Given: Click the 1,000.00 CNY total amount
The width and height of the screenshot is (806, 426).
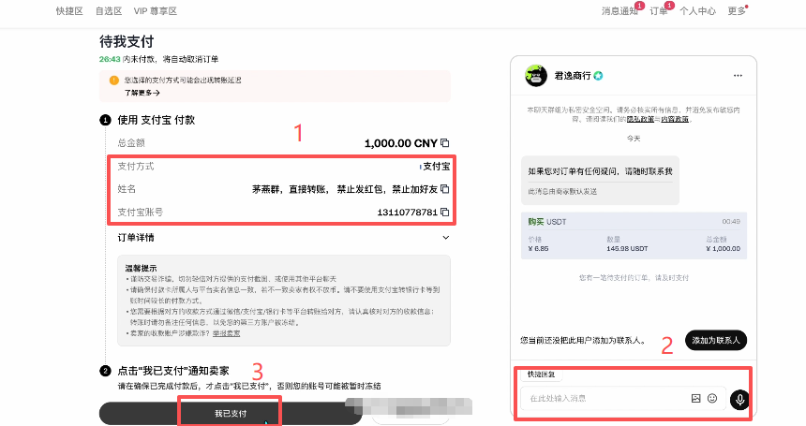Looking at the screenshot, I should 401,143.
